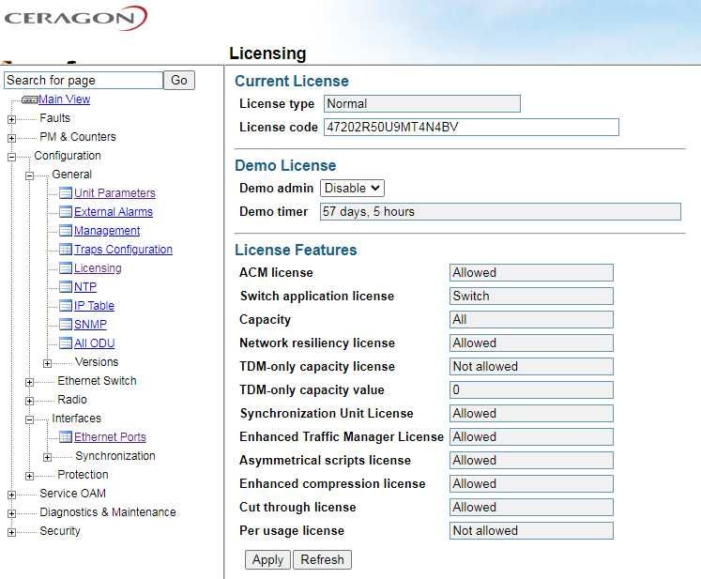701x579 pixels.
Task: Expand the Diagnostics & Maintenance node
Action: [11, 513]
